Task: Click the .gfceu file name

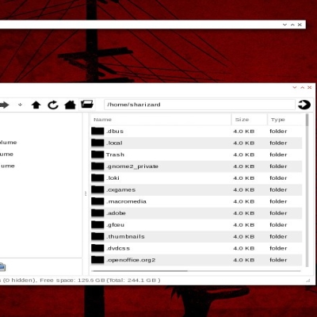Action: 115,225
